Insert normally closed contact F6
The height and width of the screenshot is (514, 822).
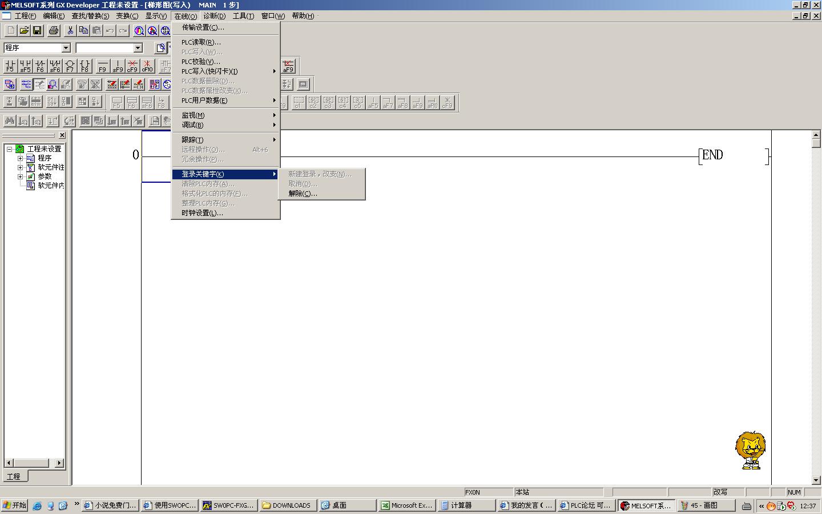pyautogui.click(x=40, y=66)
